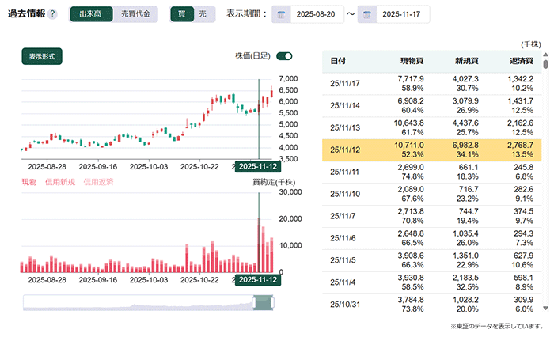Click the 東証のデータを表示しています note

pyautogui.click(x=497, y=326)
